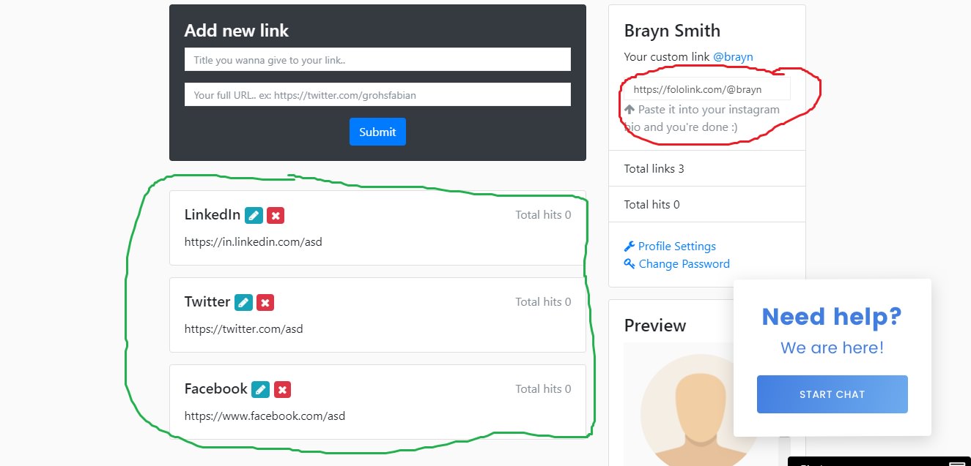Click the "Total links 3" stat
This screenshot has width=971, height=466.
[654, 169]
